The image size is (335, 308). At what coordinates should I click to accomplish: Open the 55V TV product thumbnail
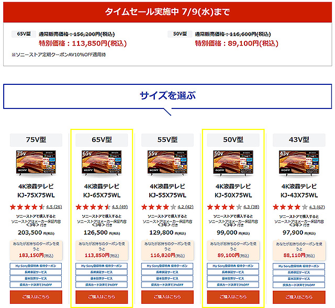167,163
